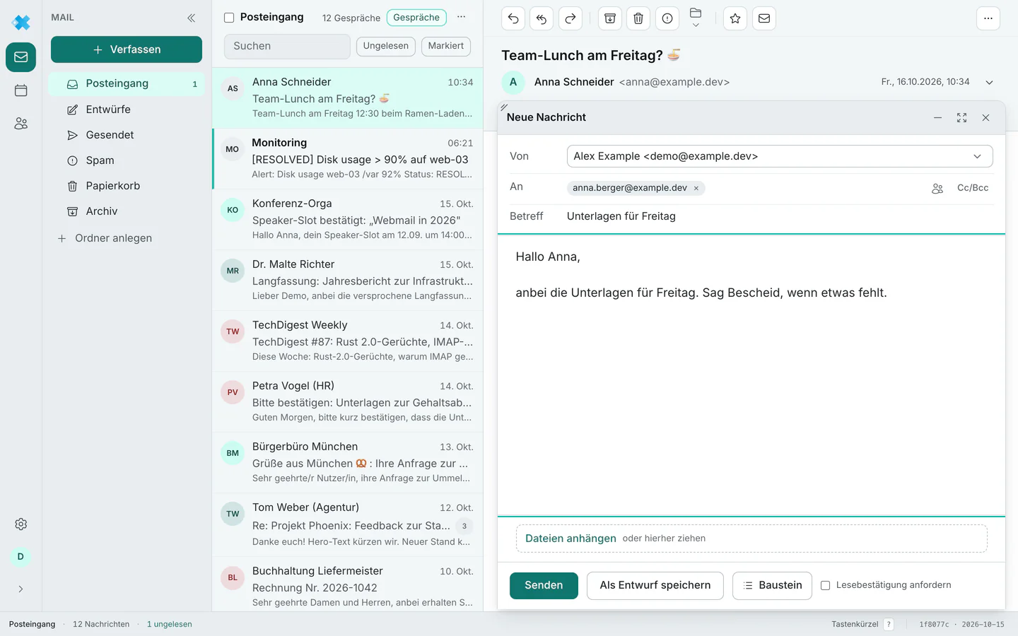Collapse the MAIL folder sidebar

[x=191, y=18]
